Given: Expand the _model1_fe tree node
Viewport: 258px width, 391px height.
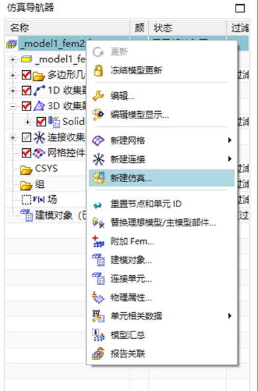Looking at the screenshot, I should [x=13, y=60].
